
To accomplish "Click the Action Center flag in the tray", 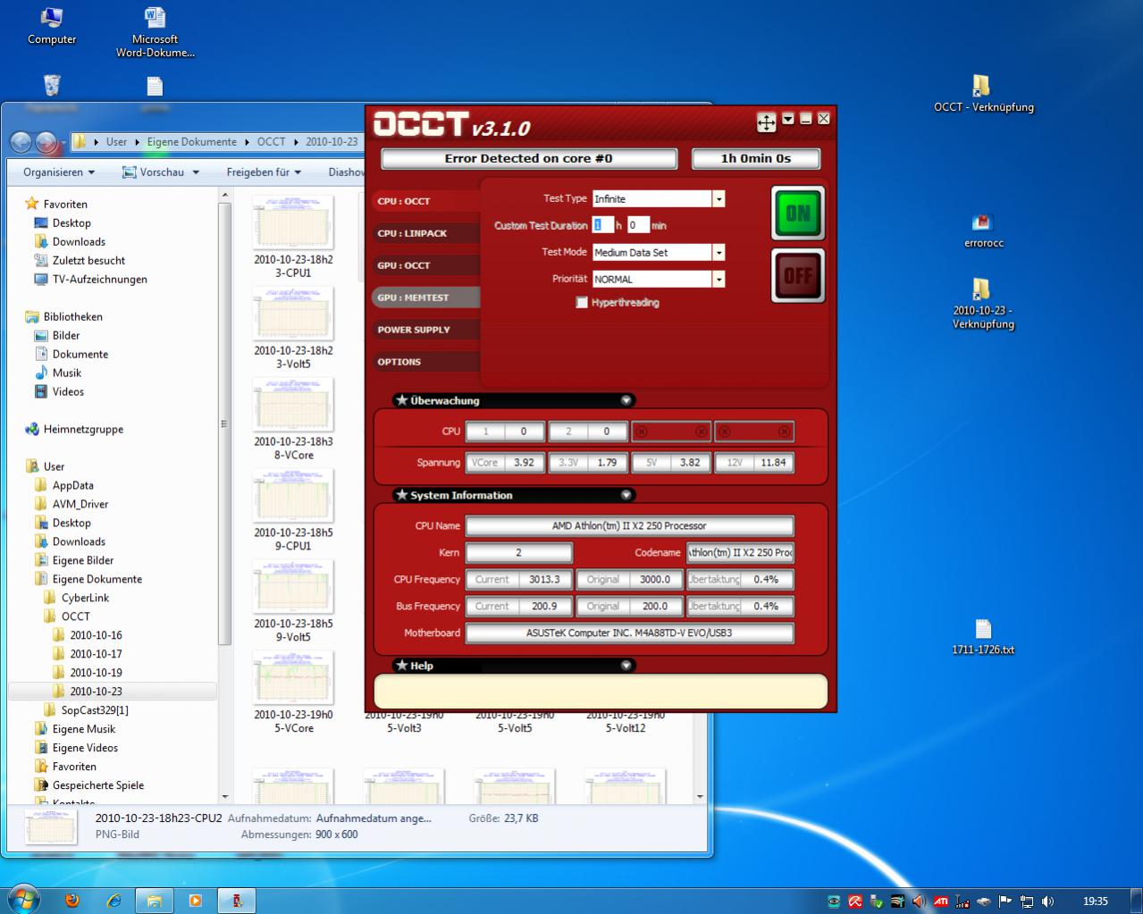I will coord(1005,901).
